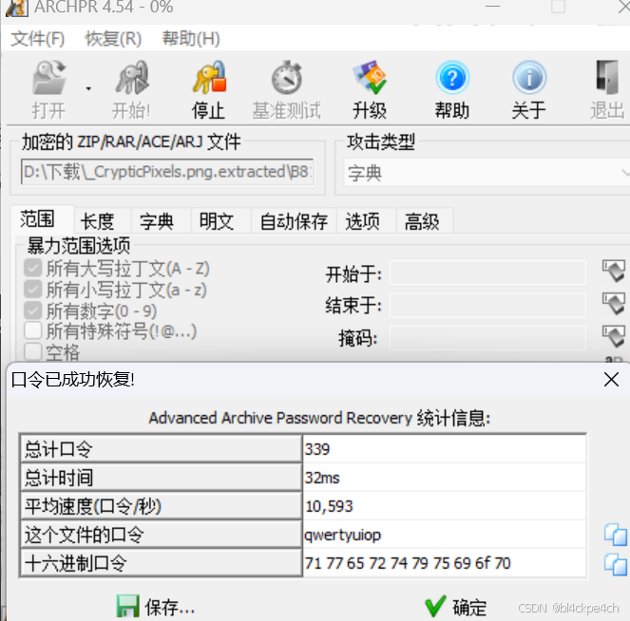Click the 保存... button
The image size is (630, 621).
tap(156, 607)
